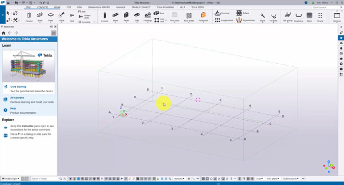Select the Bar group tool
This screenshot has height=185, width=344.
pos(288,17)
